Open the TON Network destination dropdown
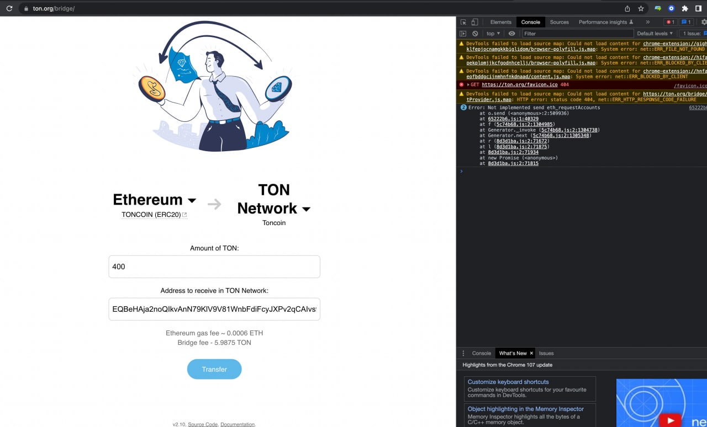Image resolution: width=707 pixels, height=427 pixels. 274,199
